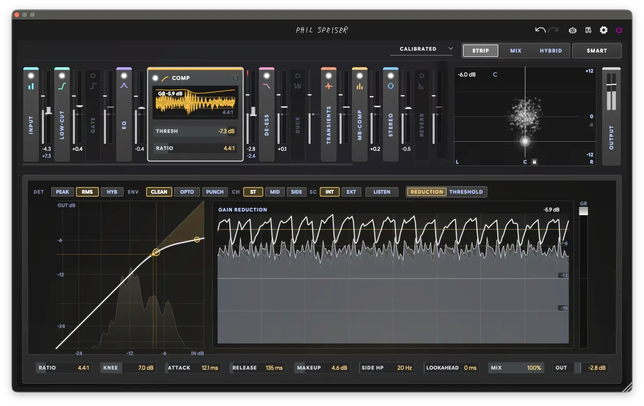
Task: Click the OUT -2.8 dB field
Action: 581,368
